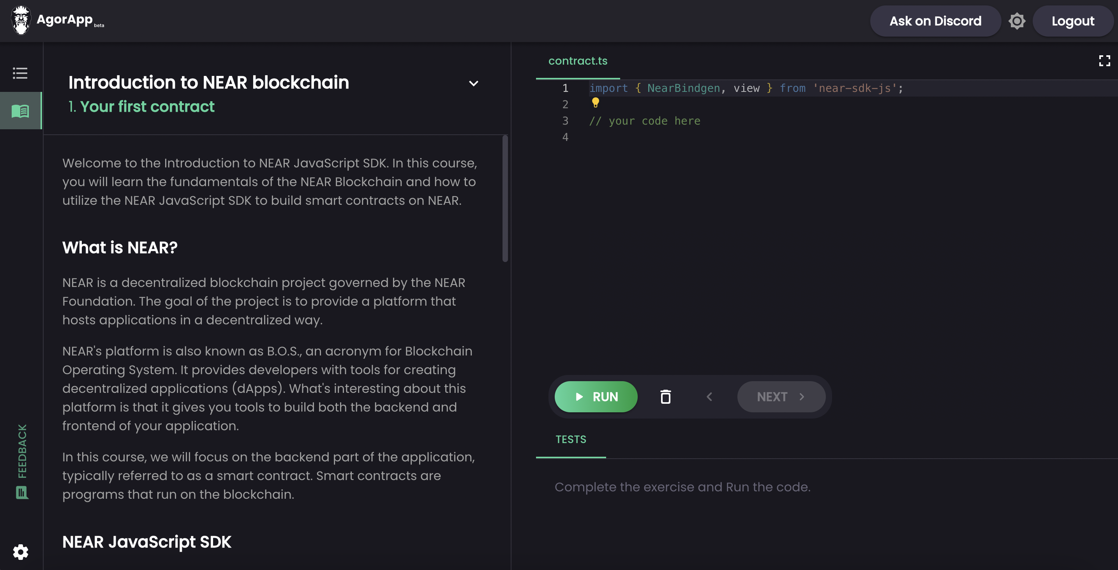Open the vertical Feedback tab
This screenshot has height=570, width=1118.
[22, 461]
